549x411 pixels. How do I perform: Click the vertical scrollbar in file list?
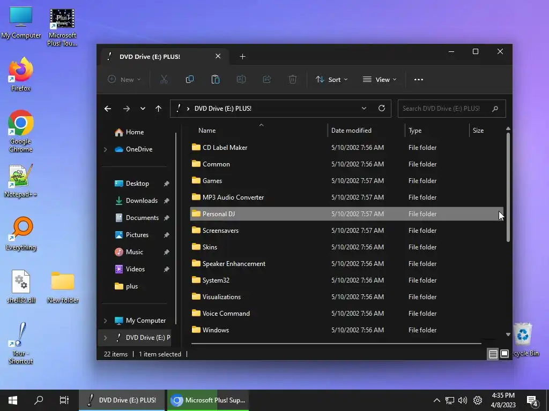click(x=508, y=187)
